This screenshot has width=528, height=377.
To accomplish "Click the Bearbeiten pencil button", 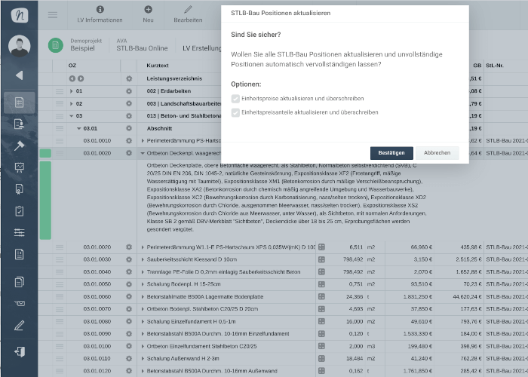I will [188, 15].
